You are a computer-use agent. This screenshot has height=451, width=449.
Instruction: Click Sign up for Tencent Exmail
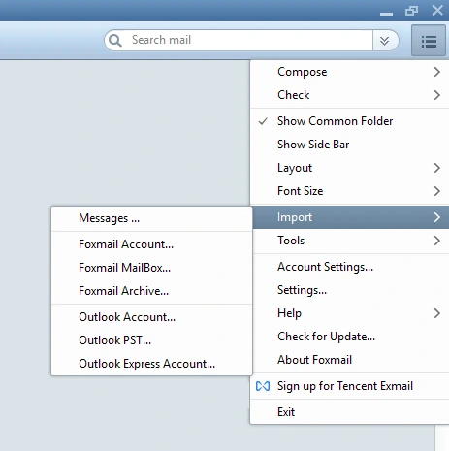[x=349, y=386]
